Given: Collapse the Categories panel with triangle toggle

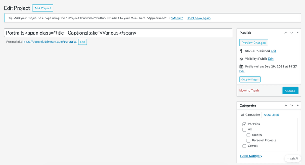Looking at the screenshot, I should [x=298, y=106].
